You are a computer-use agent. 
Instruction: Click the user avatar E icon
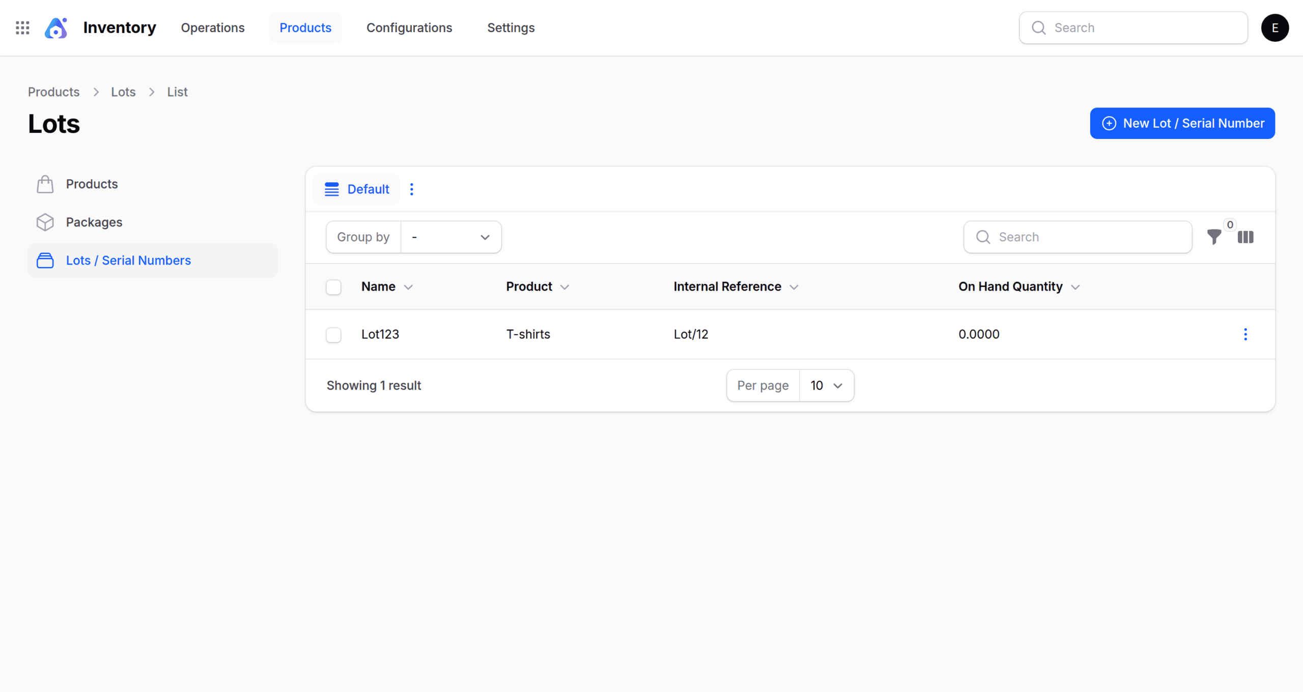pos(1274,27)
